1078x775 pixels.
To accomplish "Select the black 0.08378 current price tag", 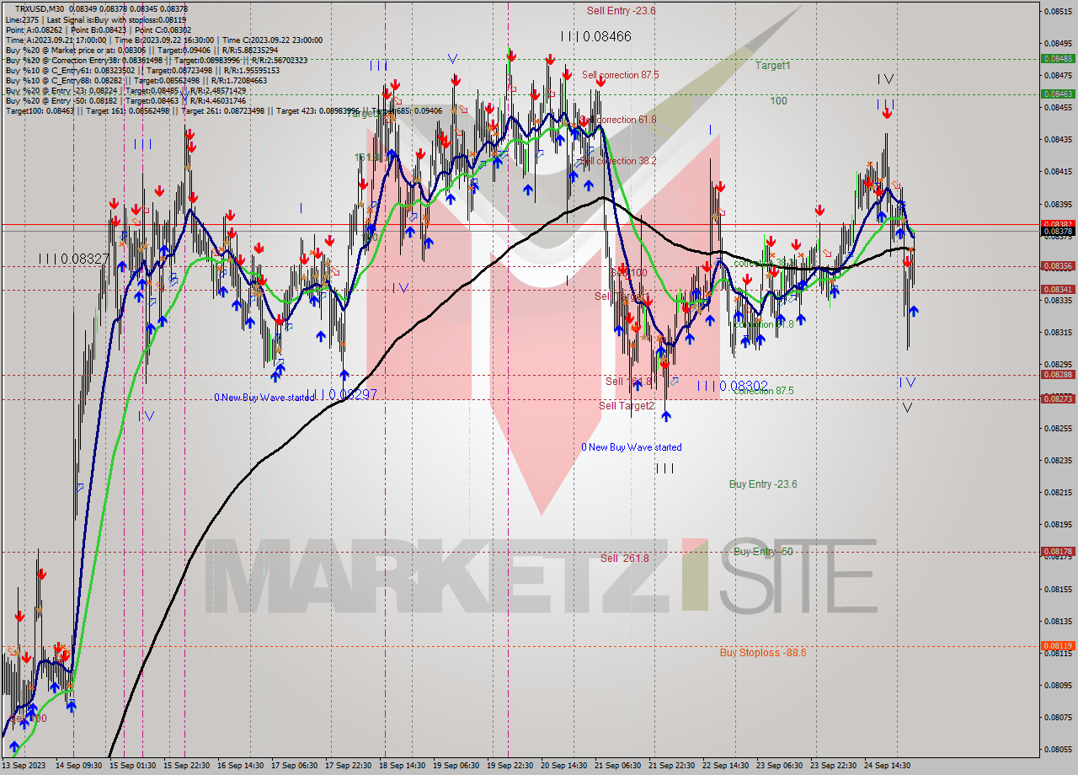I will tap(1057, 231).
